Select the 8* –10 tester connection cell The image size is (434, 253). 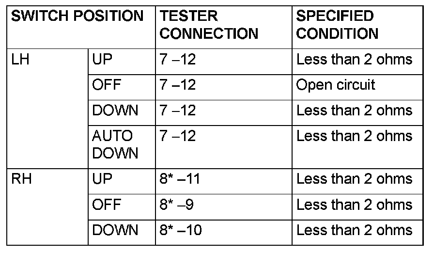[179, 230]
